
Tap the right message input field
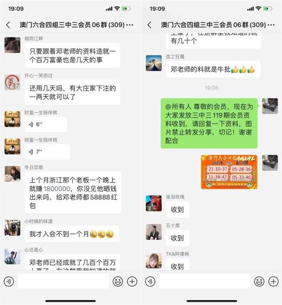click(204, 281)
